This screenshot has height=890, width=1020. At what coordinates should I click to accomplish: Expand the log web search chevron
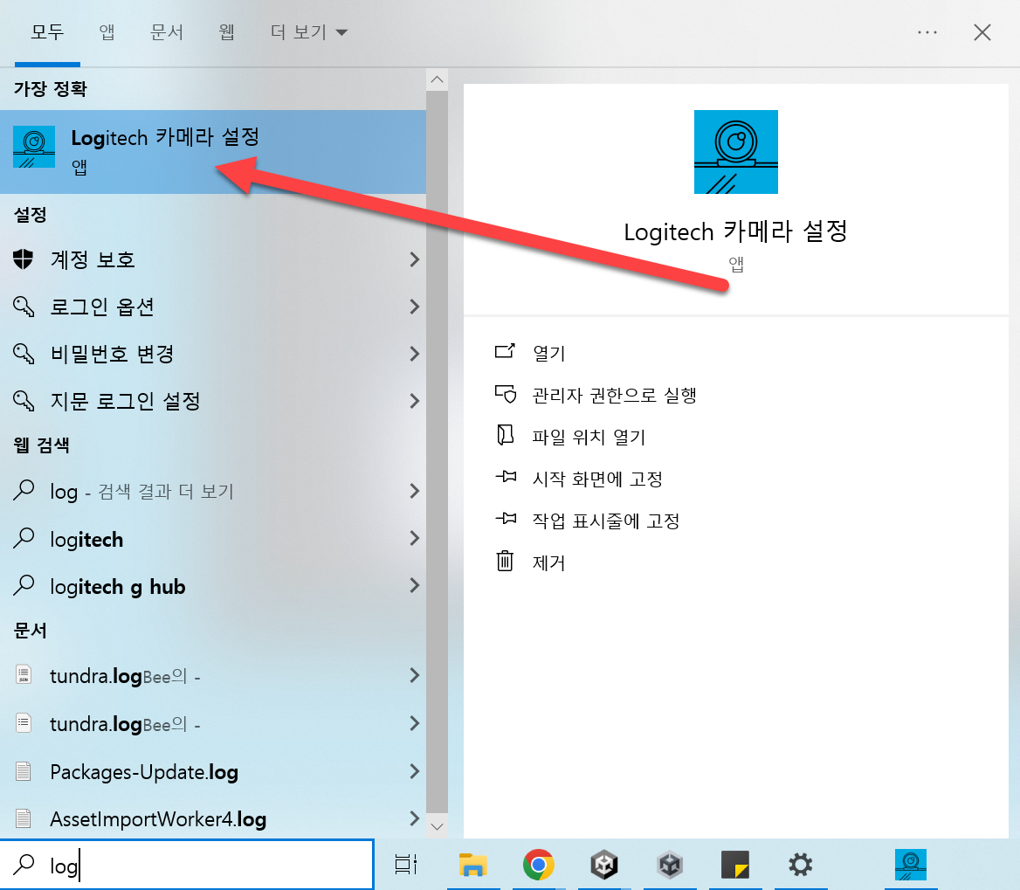click(x=414, y=491)
